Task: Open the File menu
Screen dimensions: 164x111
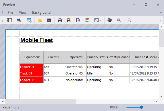Action: [x=10, y=13]
